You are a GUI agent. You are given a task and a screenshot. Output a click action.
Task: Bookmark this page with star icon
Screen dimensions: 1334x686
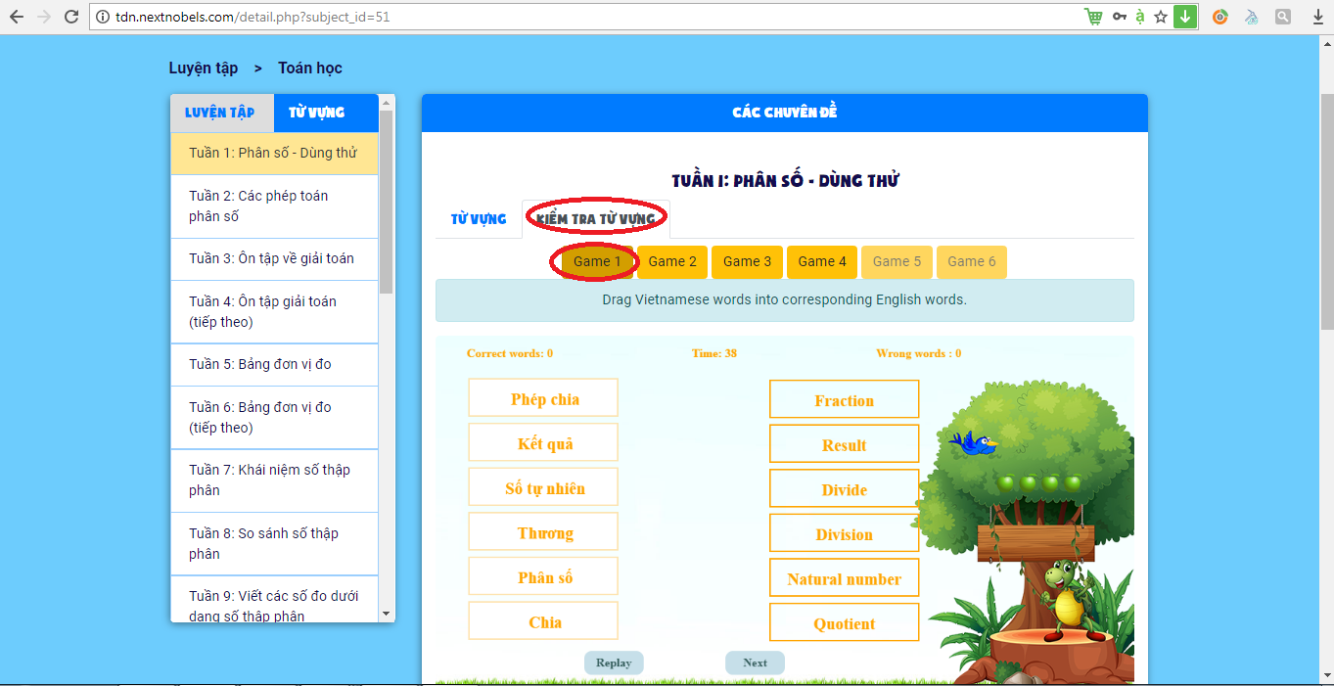pyautogui.click(x=1161, y=17)
